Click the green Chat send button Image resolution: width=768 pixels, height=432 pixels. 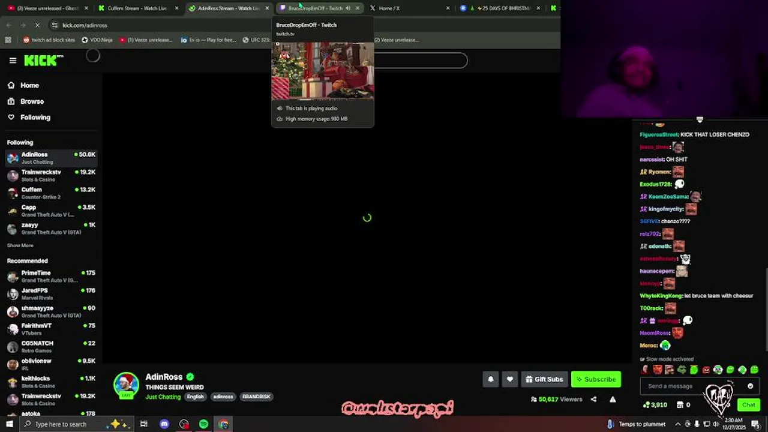748,404
